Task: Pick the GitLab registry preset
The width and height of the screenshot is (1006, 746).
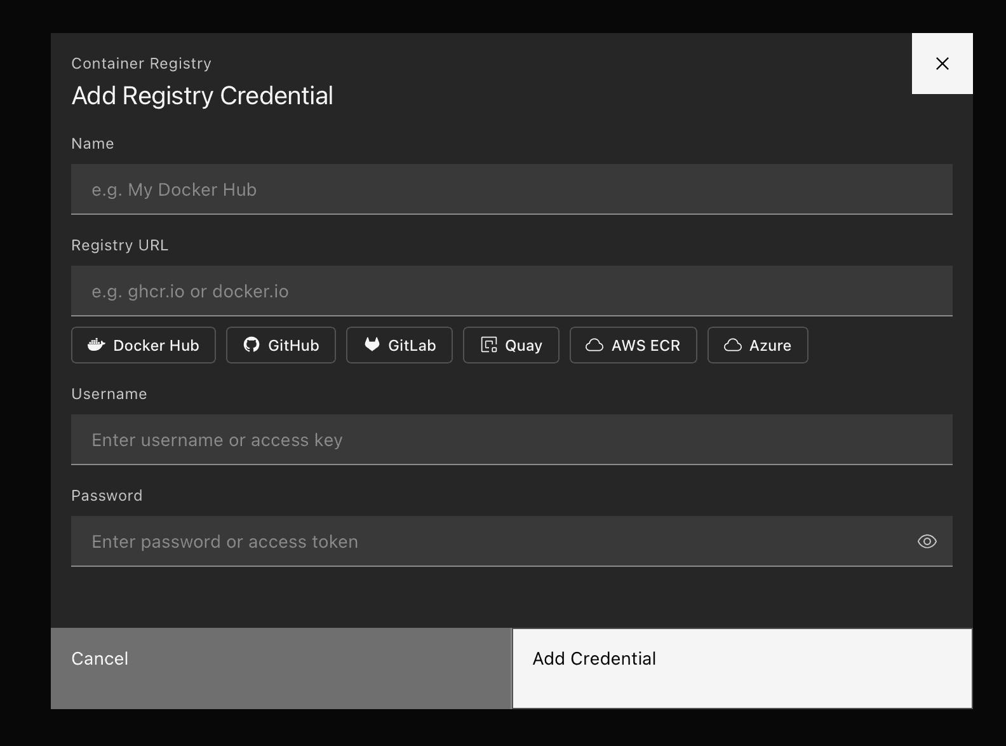Action: 399,345
